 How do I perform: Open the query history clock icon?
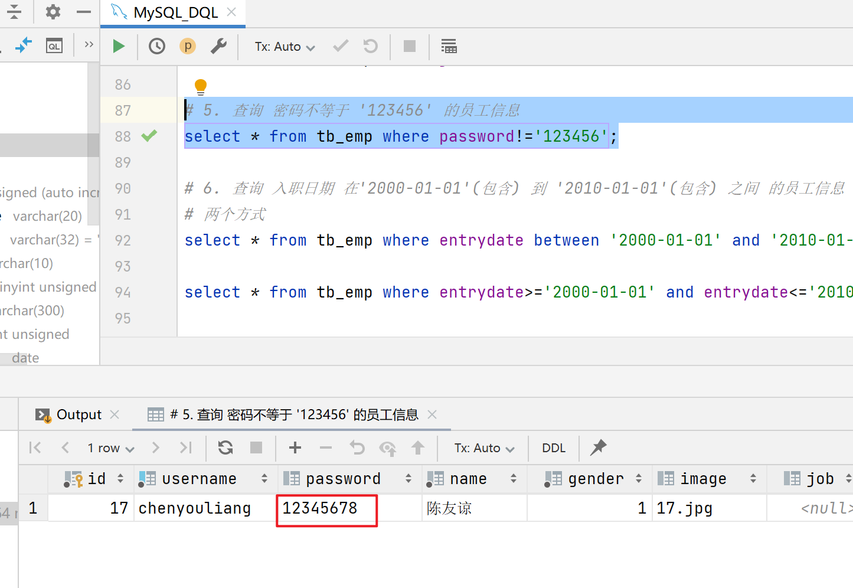(156, 46)
